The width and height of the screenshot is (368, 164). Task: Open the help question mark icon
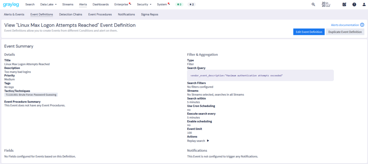point(354,4)
